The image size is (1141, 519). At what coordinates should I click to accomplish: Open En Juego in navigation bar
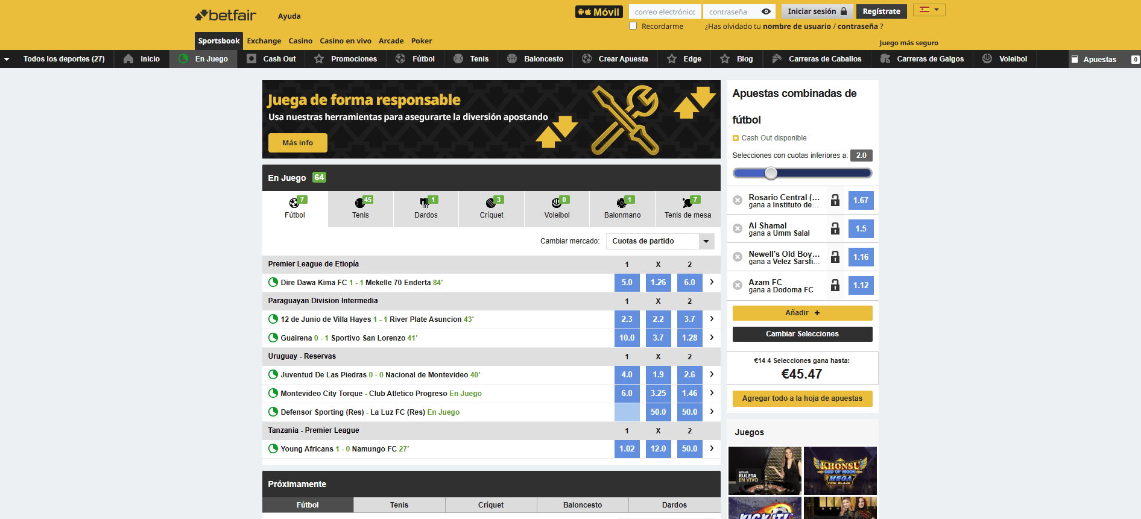click(x=203, y=59)
